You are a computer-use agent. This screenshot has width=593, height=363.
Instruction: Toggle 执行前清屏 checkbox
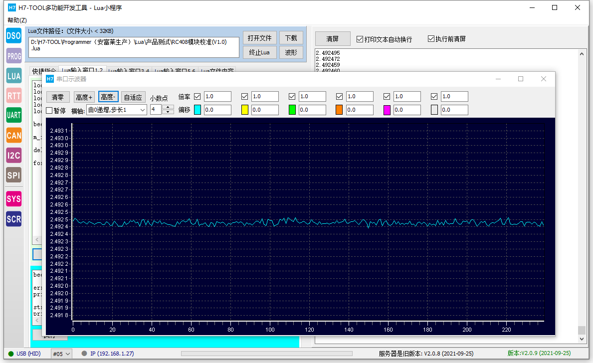431,38
